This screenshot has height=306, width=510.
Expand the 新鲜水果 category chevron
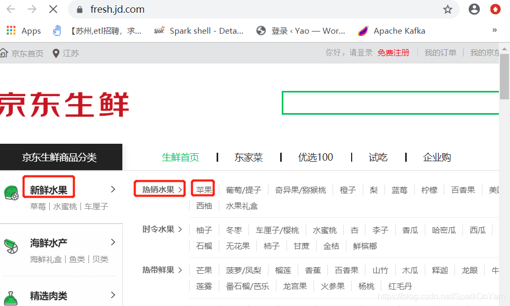112,188
